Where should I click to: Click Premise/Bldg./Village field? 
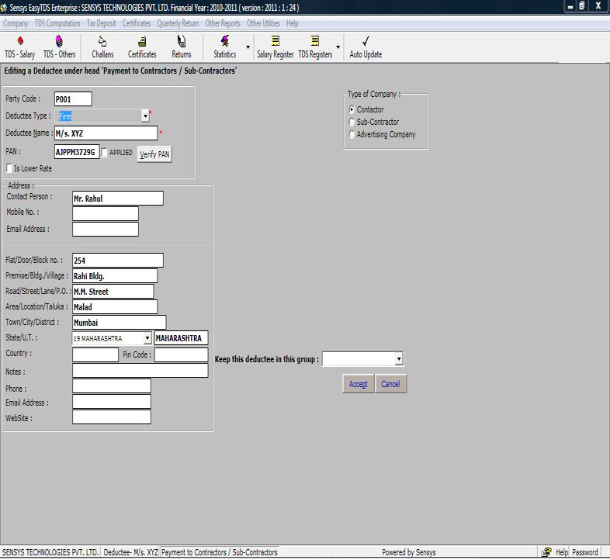pyautogui.click(x=115, y=275)
